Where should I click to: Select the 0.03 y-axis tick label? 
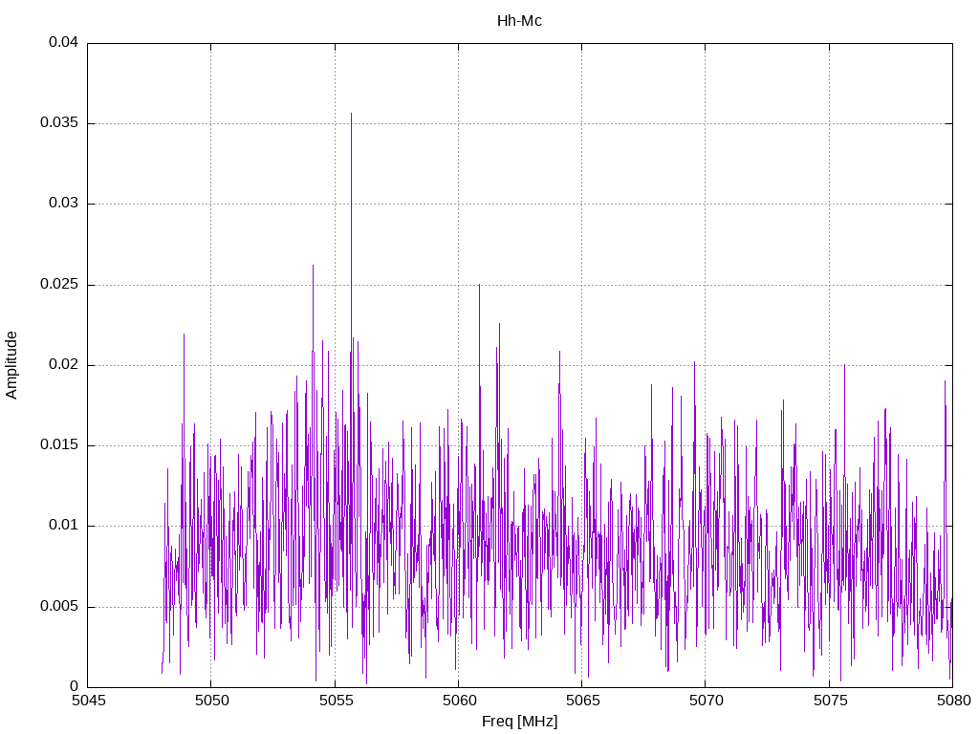64,204
